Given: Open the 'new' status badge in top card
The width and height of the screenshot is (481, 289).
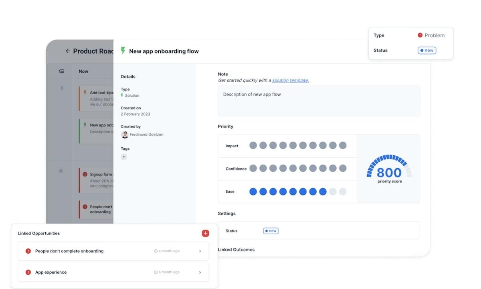Looking at the screenshot, I should point(426,51).
